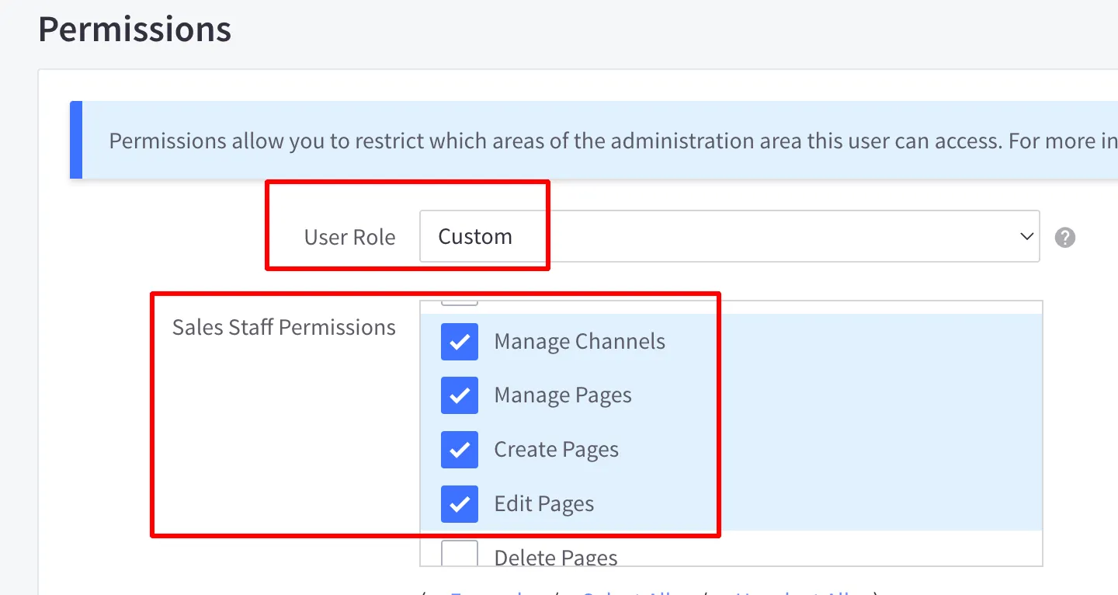Click the Manage Pages label text

(x=562, y=395)
